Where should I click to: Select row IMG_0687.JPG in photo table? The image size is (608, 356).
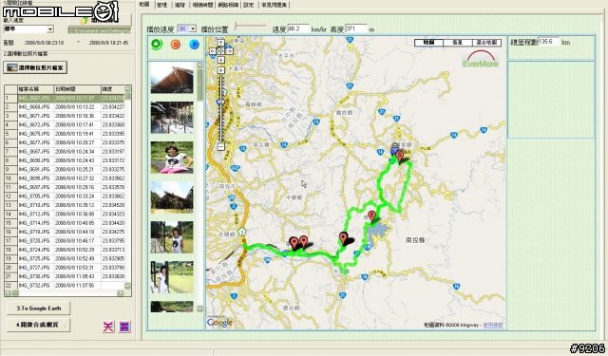point(65,152)
